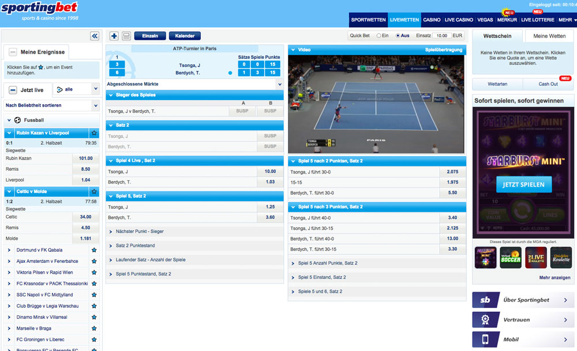Favorite Dortmund v FK Qabala with star
Screen dimensions: 577x351
(x=94, y=250)
